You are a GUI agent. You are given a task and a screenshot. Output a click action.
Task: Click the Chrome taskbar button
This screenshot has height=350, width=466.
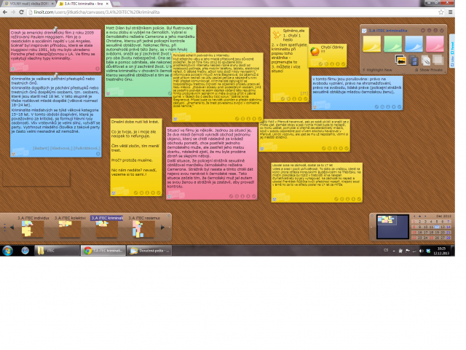[x=103, y=251]
